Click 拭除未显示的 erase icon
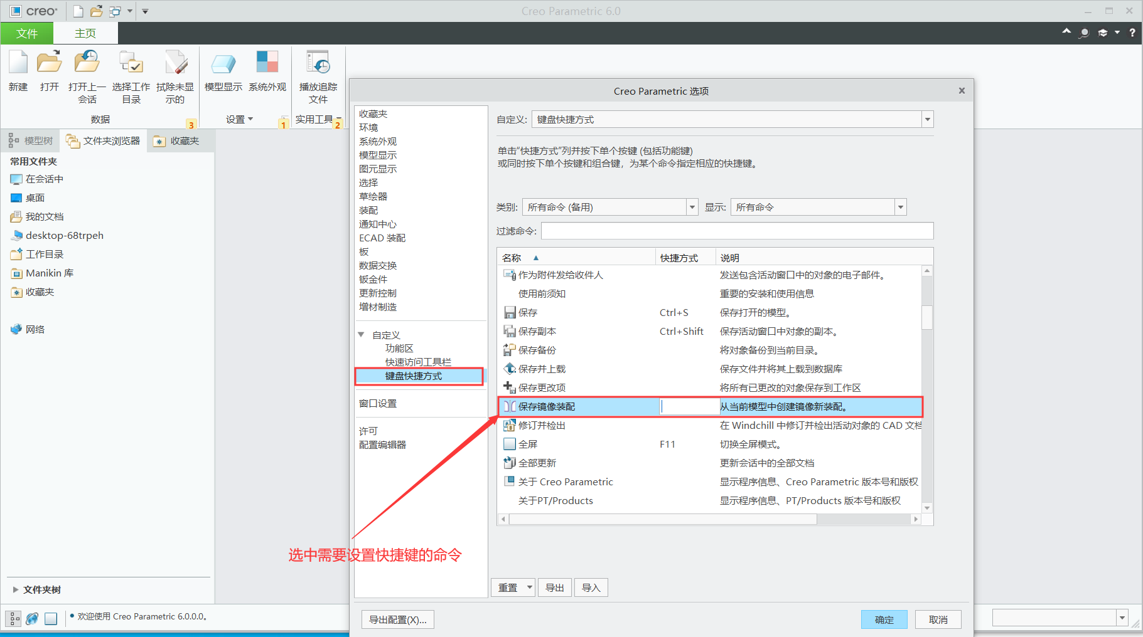This screenshot has width=1143, height=637. click(x=175, y=63)
